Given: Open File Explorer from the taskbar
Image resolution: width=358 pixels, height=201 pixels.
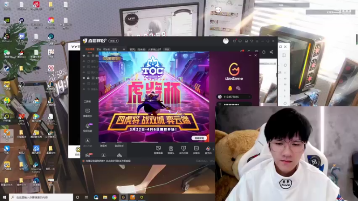Looking at the screenshot, I should [105, 197].
